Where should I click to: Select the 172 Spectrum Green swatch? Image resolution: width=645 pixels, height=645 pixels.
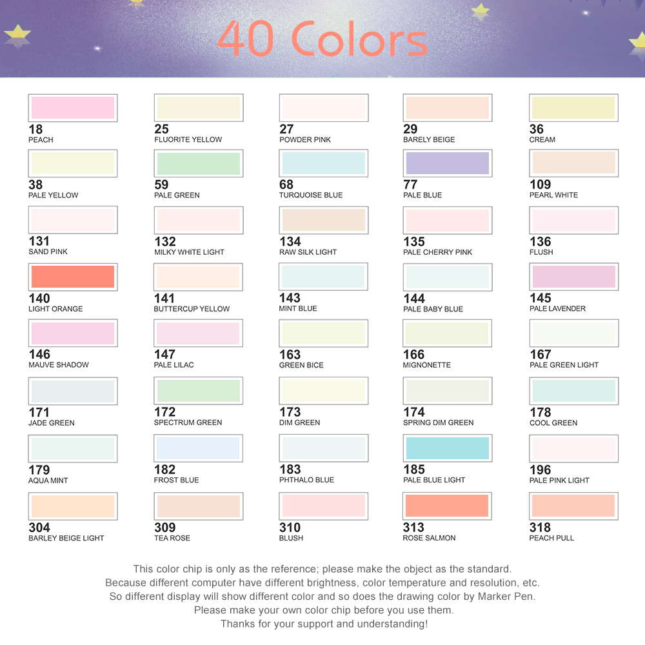click(x=198, y=391)
